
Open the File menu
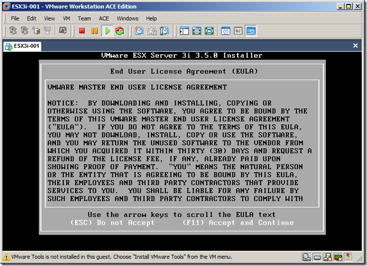click(15, 18)
